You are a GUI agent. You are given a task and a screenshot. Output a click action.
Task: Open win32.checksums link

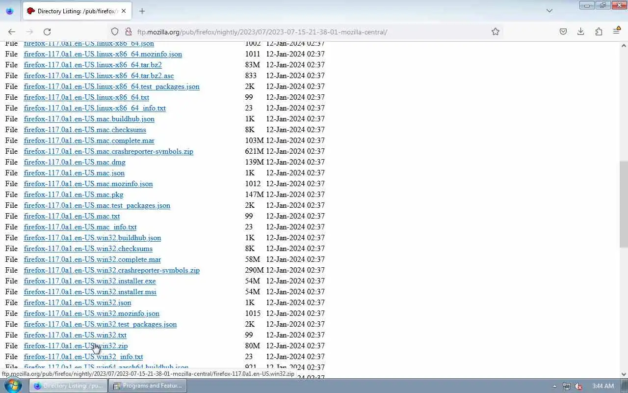pos(88,249)
